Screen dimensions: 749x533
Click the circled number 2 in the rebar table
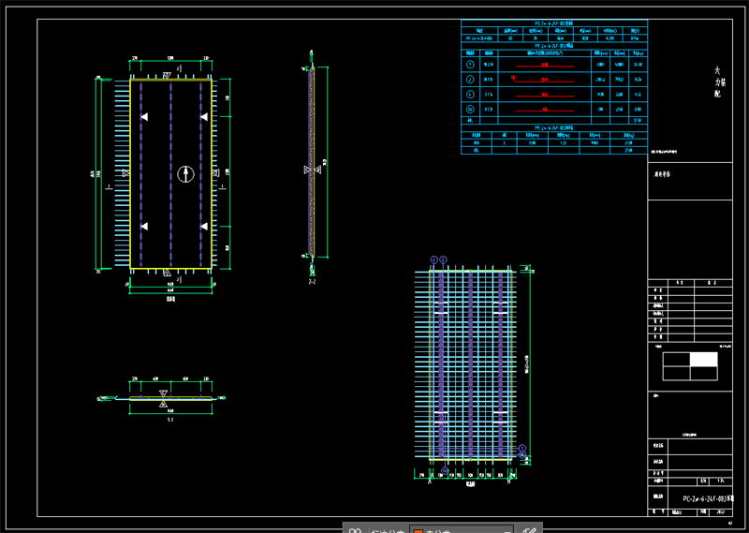[470, 80]
